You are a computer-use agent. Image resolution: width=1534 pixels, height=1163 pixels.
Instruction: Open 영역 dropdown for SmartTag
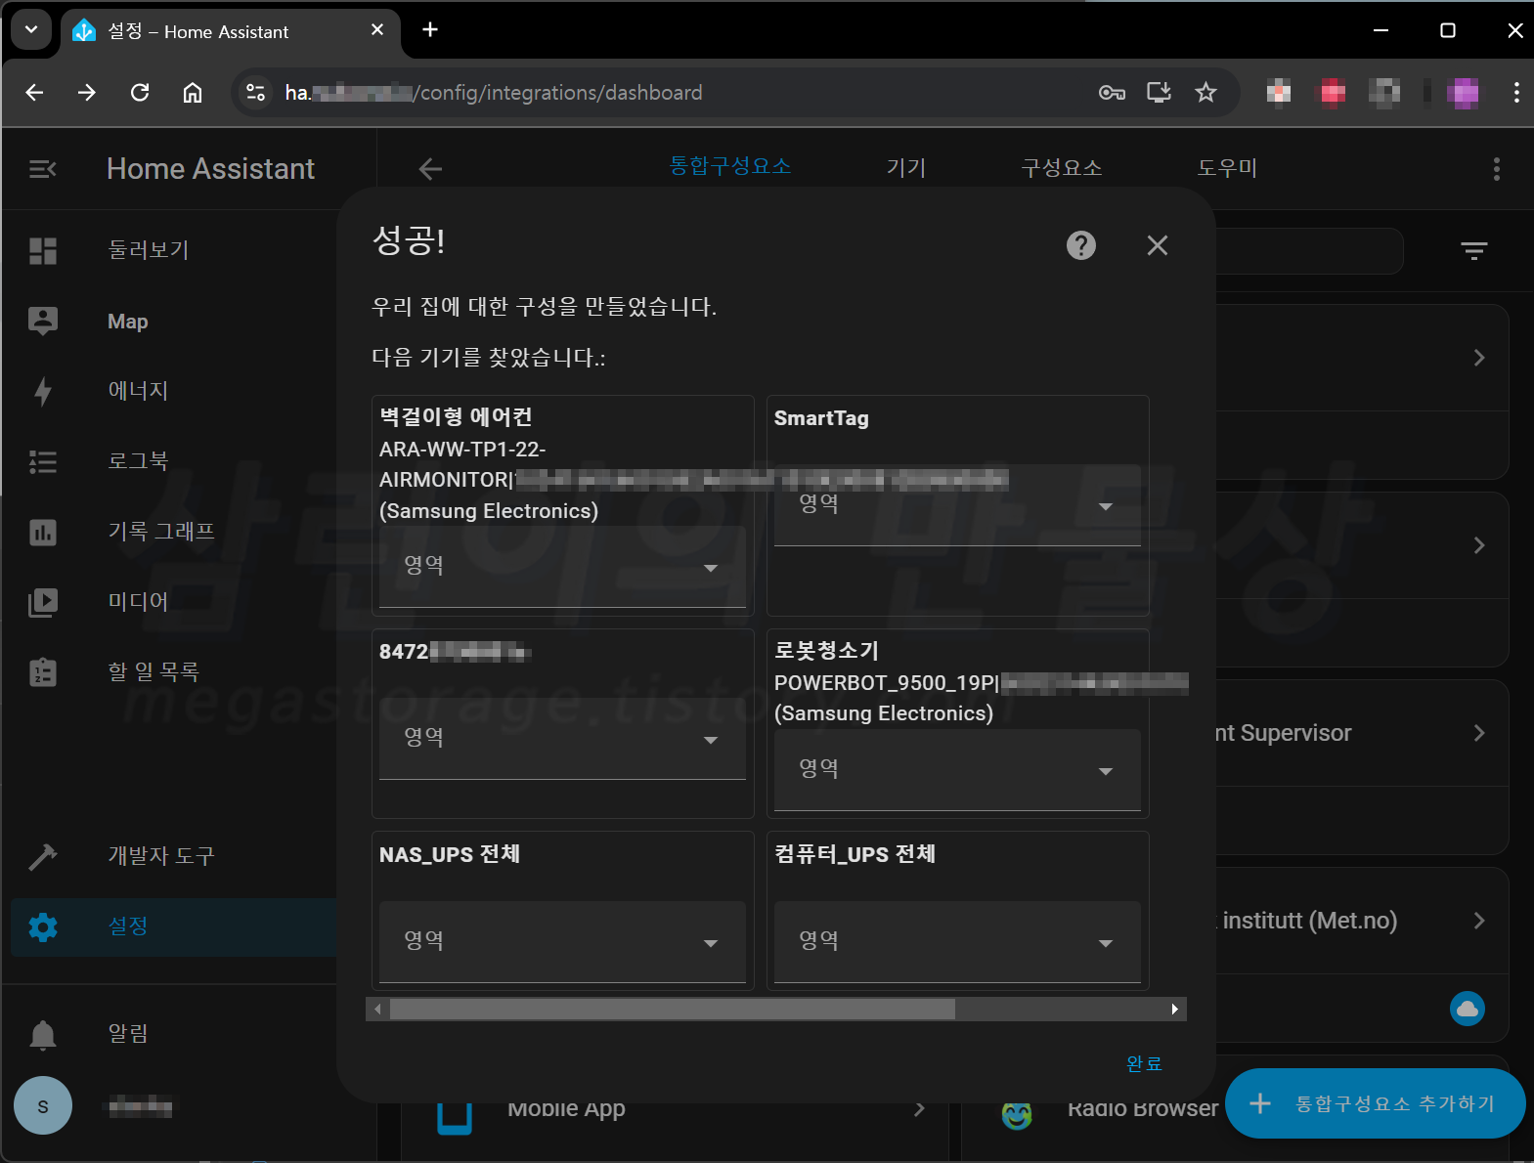coord(957,506)
